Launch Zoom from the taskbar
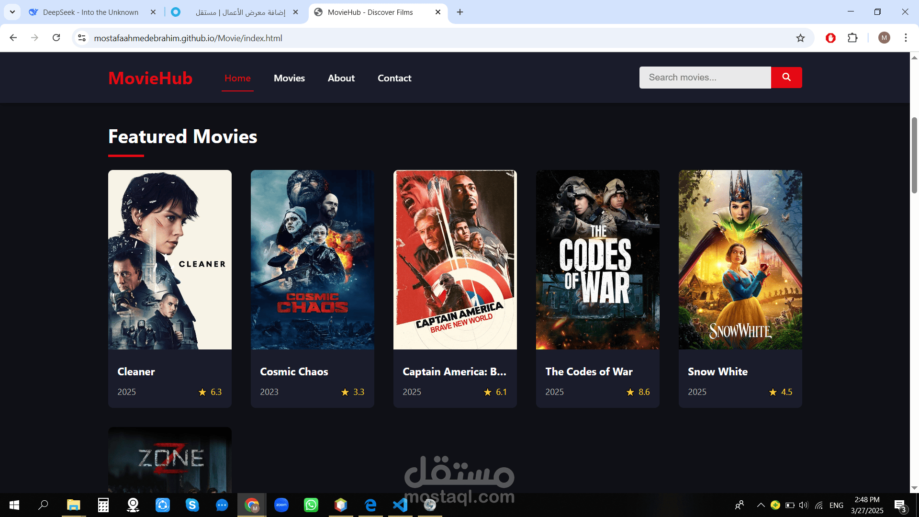919x517 pixels. [281, 505]
